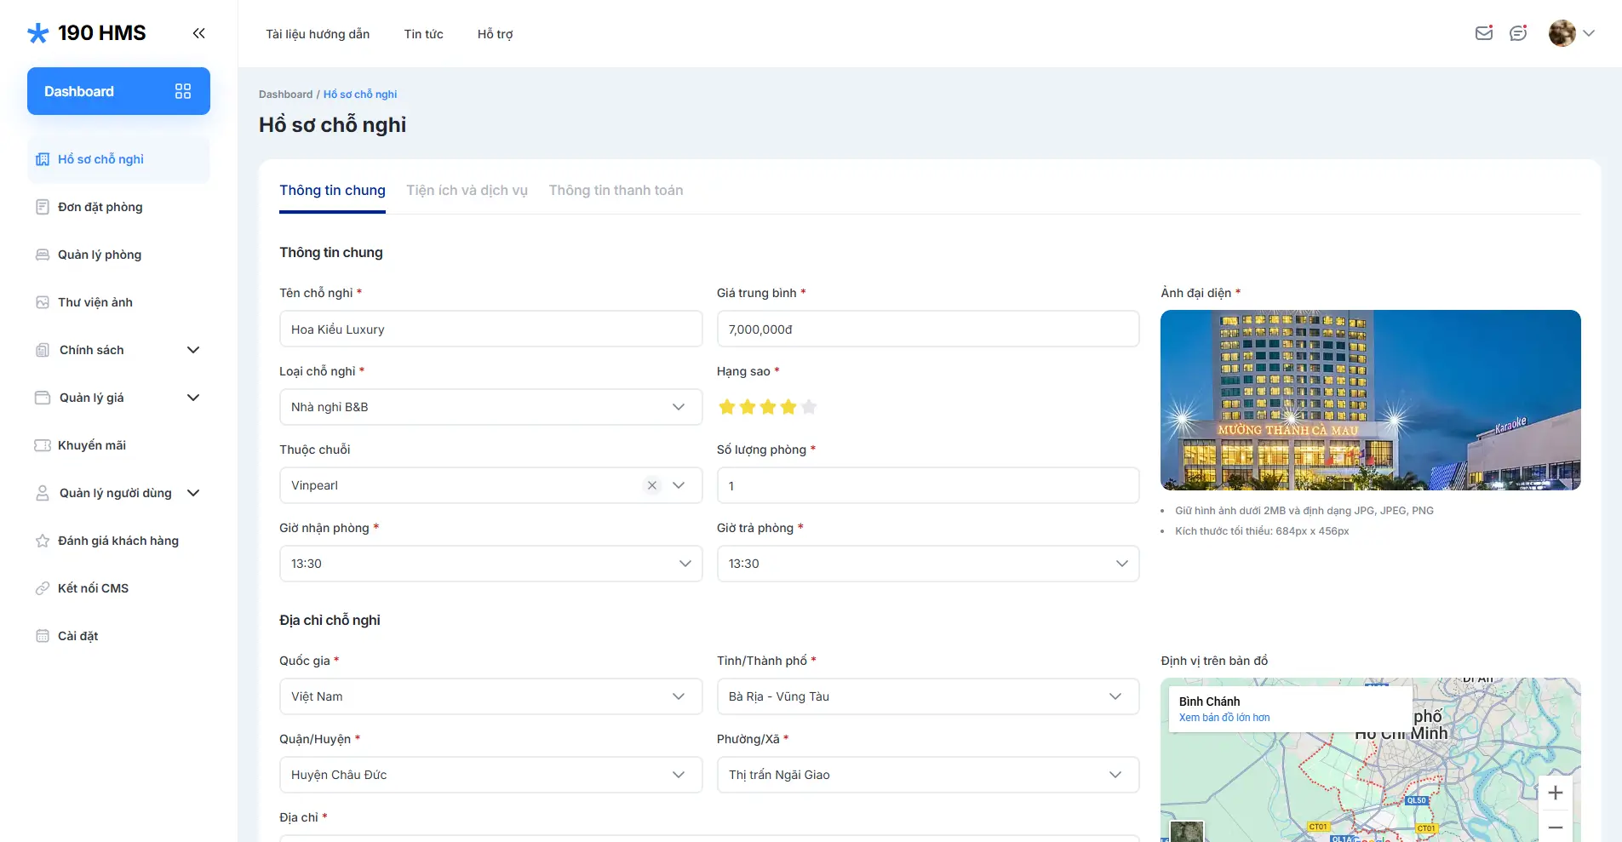Switch to Thông tin thanh toán tab
Screen dimensions: 1622x842
(616, 191)
